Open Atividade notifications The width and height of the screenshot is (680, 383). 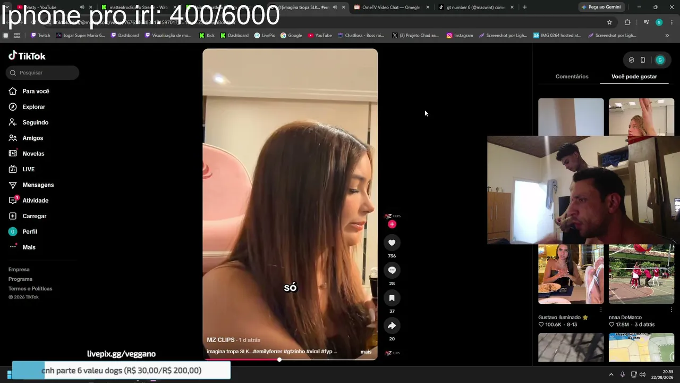point(35,201)
